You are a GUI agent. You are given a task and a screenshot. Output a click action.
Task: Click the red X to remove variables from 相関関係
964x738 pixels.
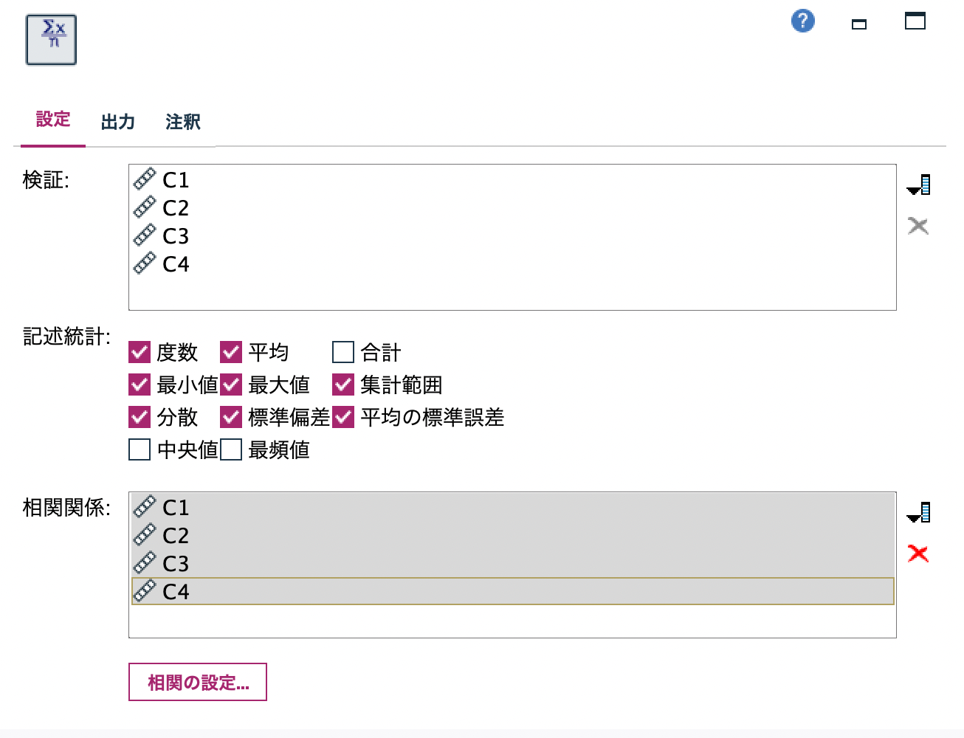917,553
